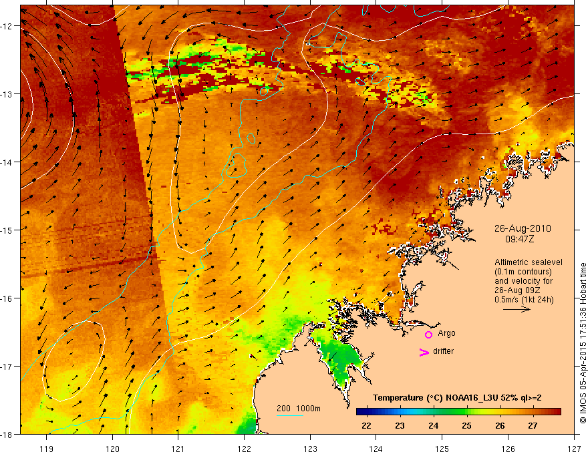Click the '200 1000m' depth label
This screenshot has width=588, height=454.
click(x=299, y=409)
